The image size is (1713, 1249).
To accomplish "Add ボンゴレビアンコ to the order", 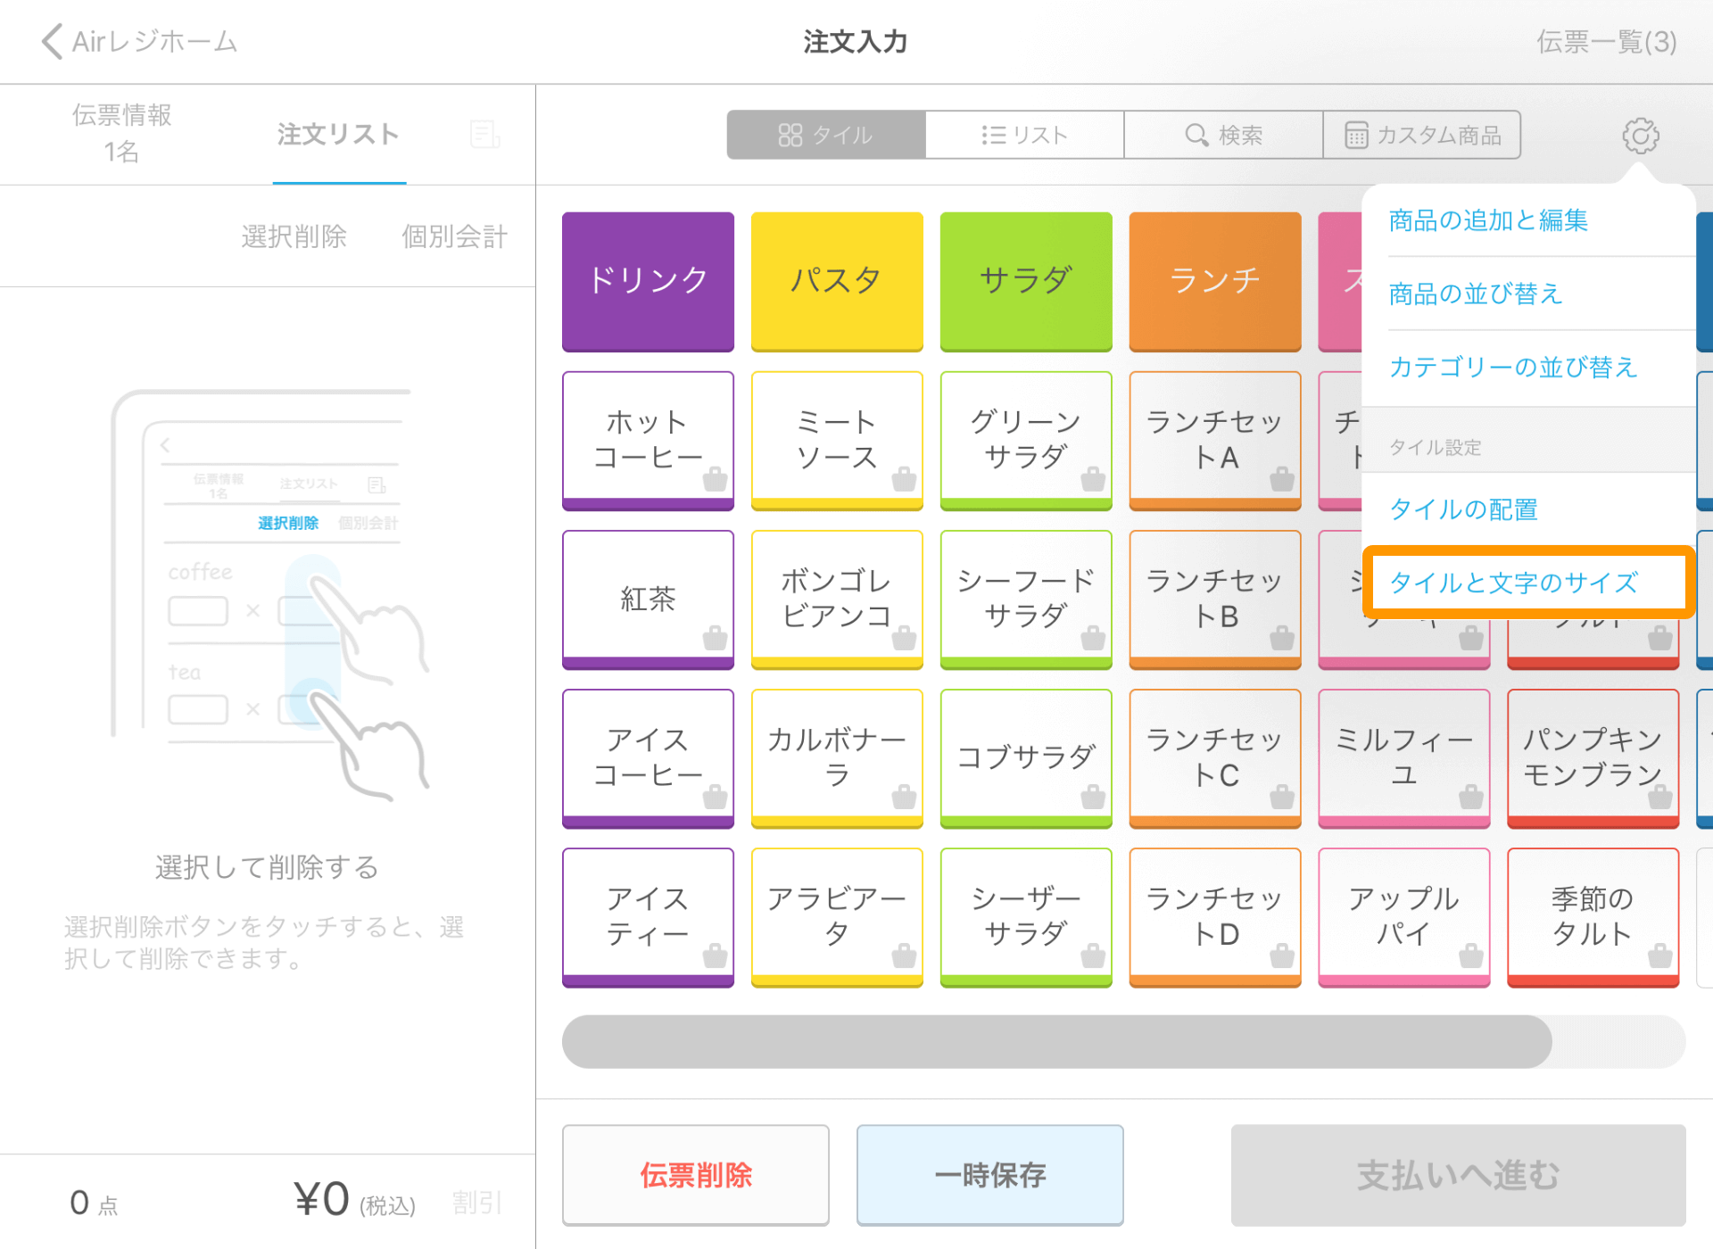I will click(837, 600).
